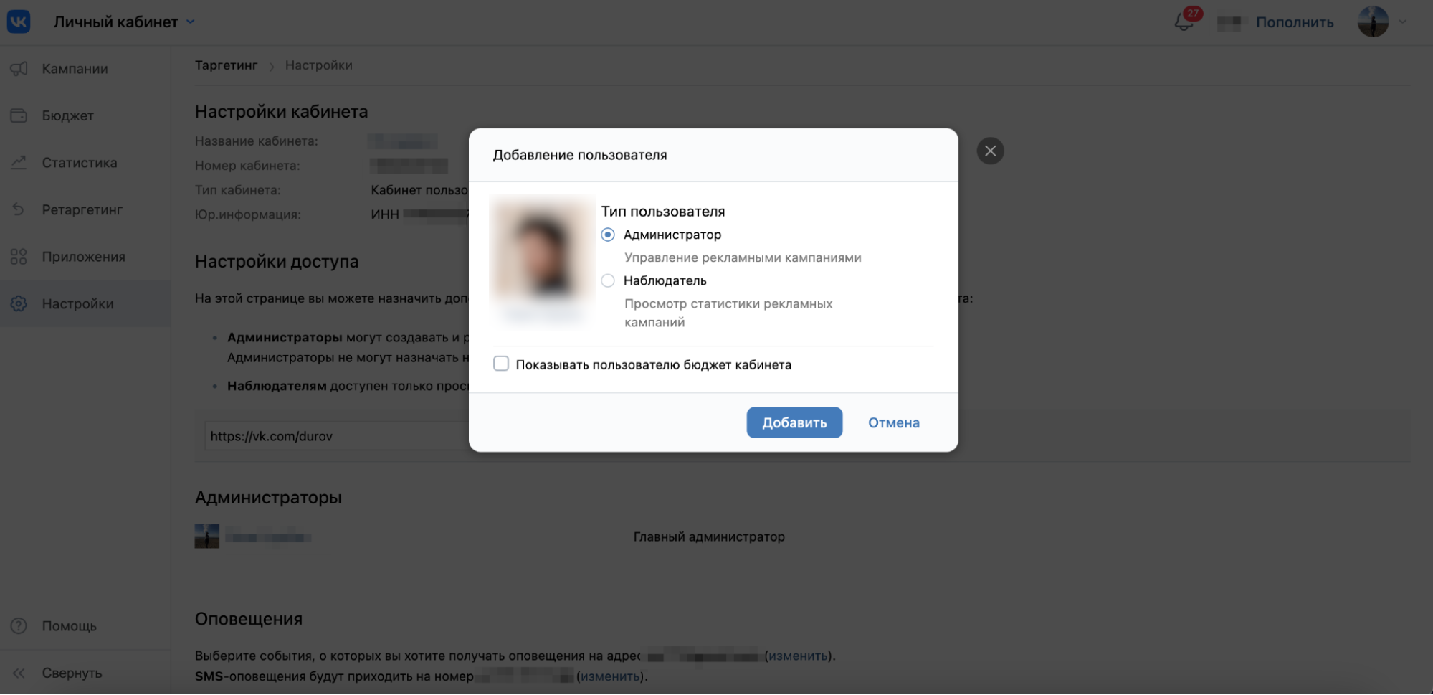This screenshot has width=1433, height=695.
Task: Click the Просмотр статистики рекламных кампаний description
Action: (x=728, y=313)
